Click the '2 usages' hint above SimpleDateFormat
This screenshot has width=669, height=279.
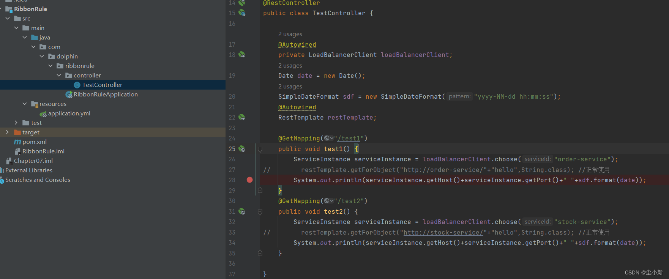290,87
